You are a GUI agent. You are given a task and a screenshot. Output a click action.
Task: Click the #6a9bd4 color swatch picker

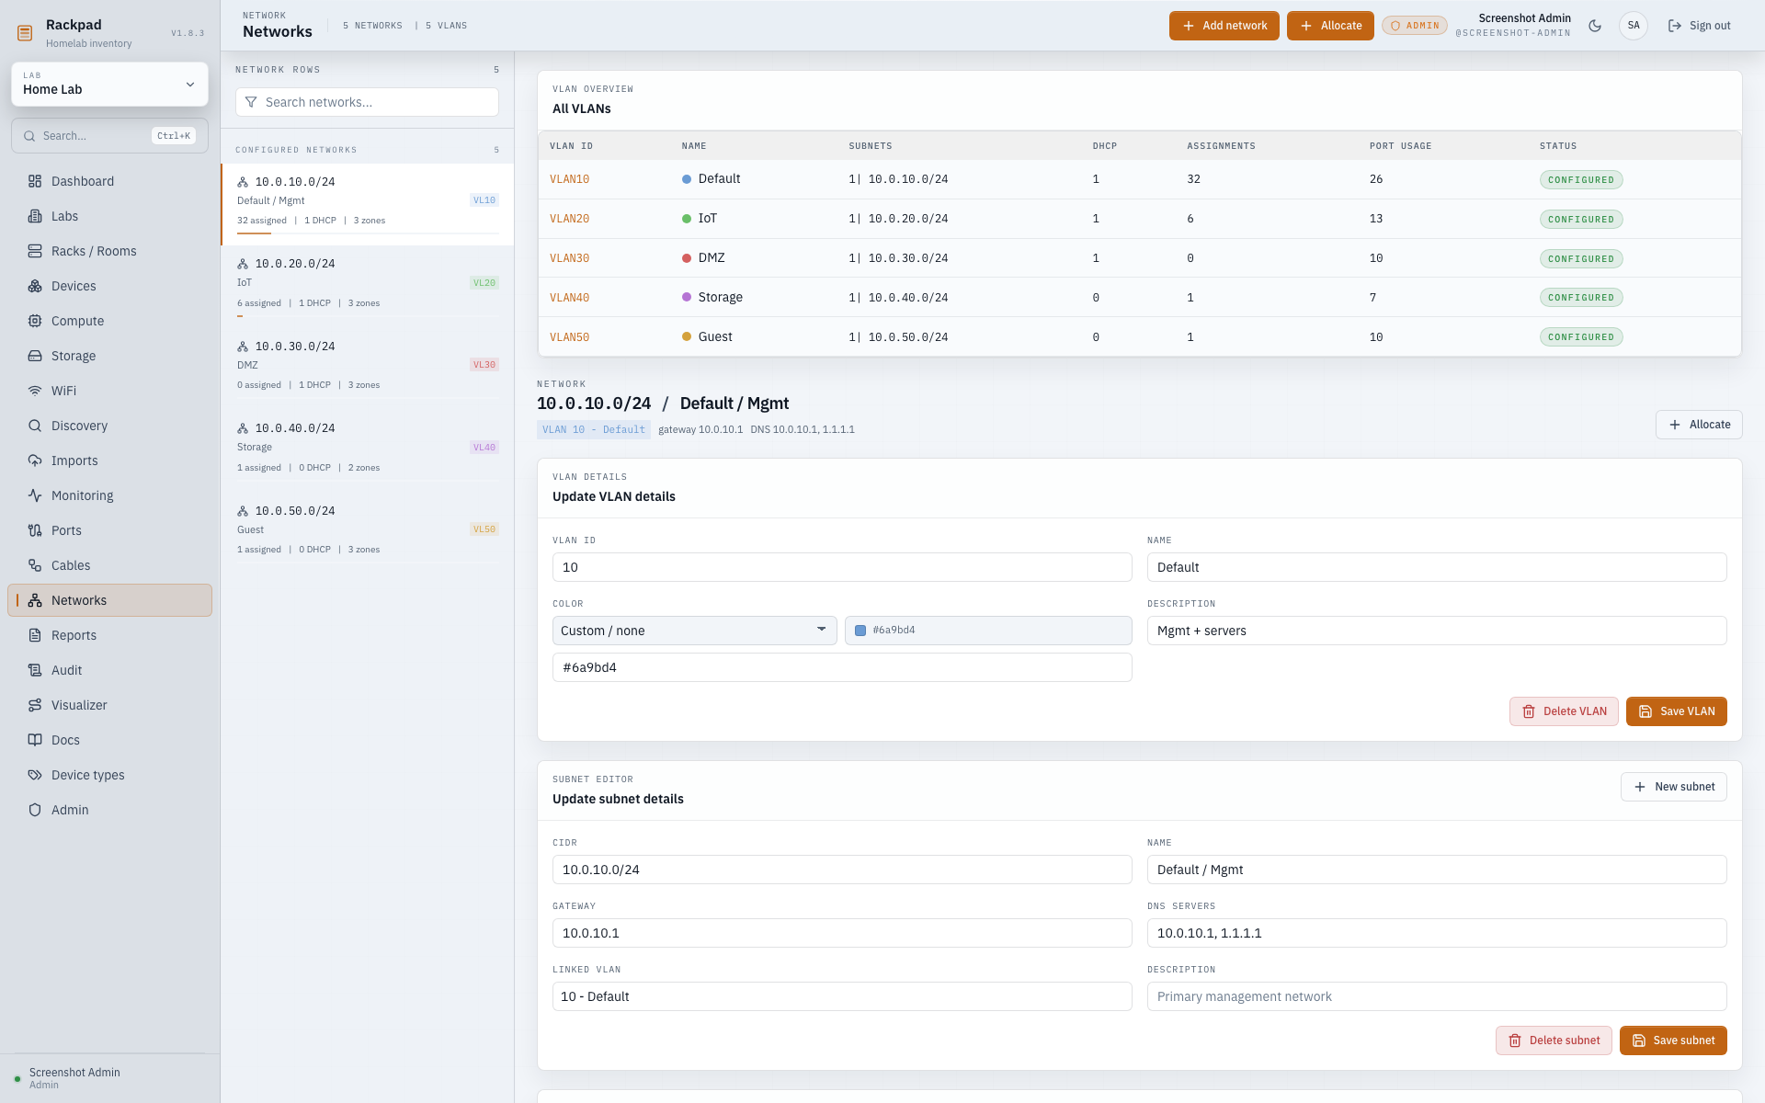point(988,631)
